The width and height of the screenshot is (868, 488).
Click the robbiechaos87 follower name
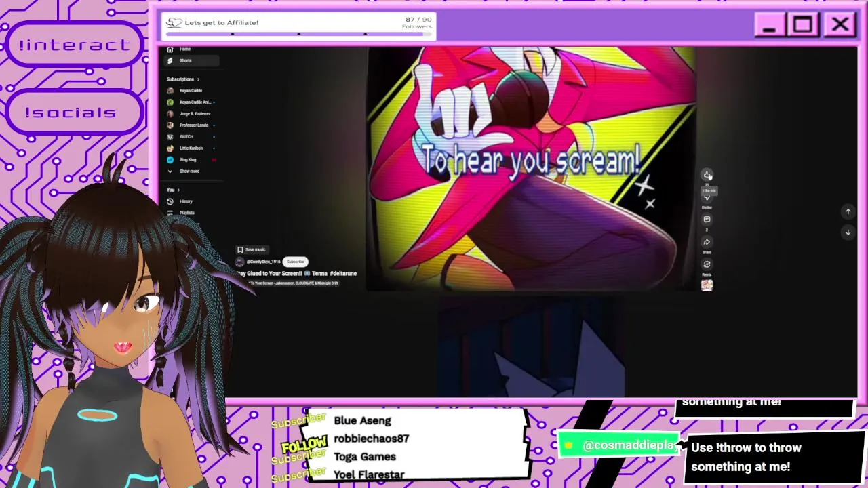(372, 439)
